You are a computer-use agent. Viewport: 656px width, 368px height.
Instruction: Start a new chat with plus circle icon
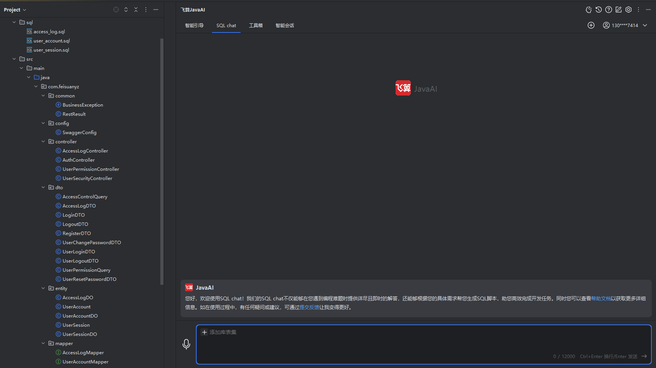pos(591,25)
